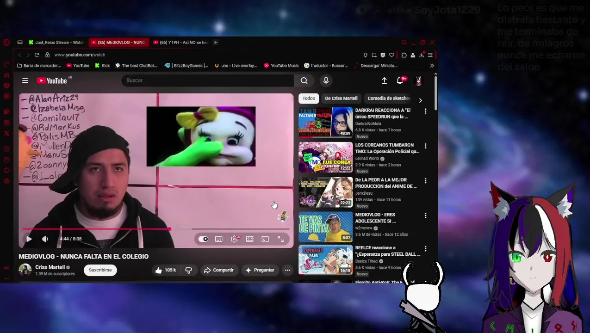Screen dimensions: 590x333
Task: Open options for MEDIOVLOG ERES ADOLESCENTE video
Action: tap(425, 215)
